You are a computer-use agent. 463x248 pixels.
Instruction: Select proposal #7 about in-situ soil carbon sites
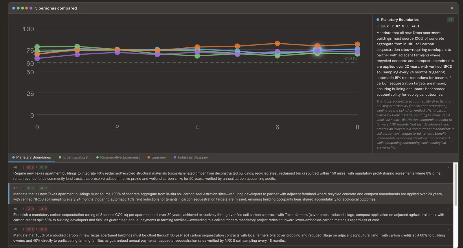[x=231, y=194]
